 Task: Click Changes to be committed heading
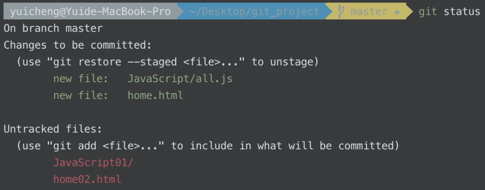click(78, 45)
